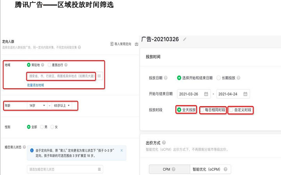
Task: Open the 婚恋育儿状态 selection dropdown
Action: [65, 169]
